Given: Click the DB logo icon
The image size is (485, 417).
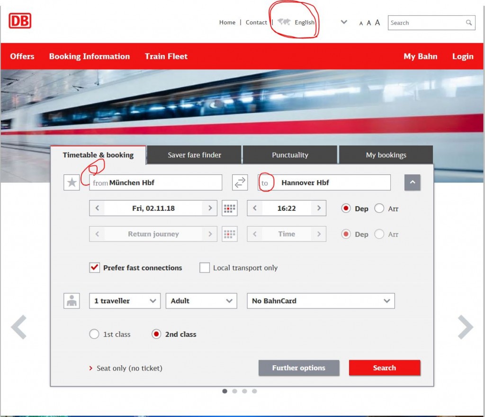Looking at the screenshot, I should pos(20,20).
